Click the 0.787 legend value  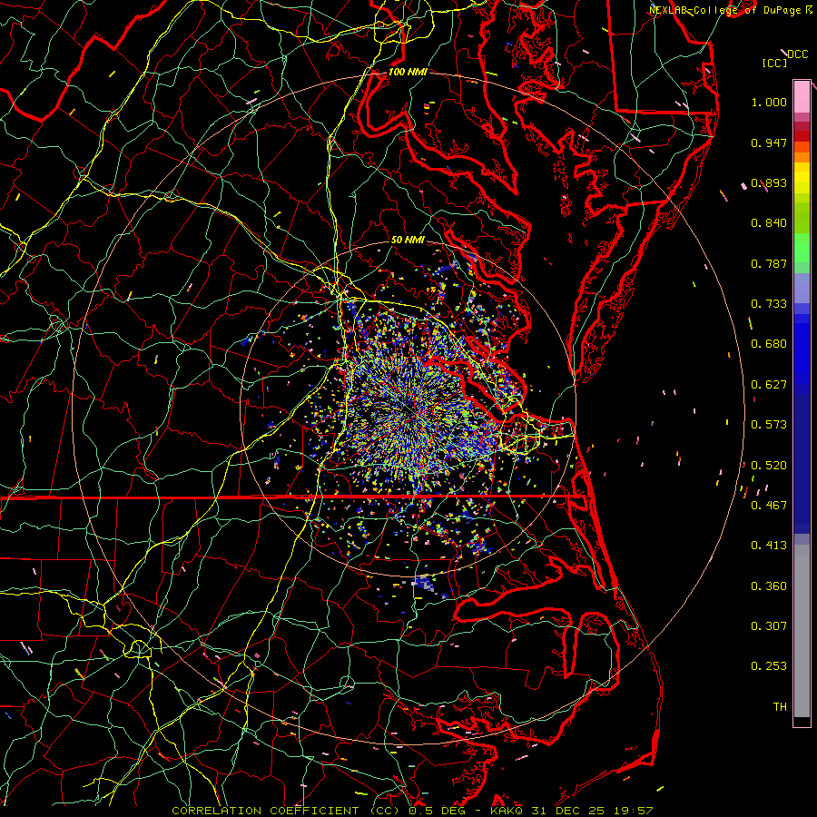click(769, 263)
